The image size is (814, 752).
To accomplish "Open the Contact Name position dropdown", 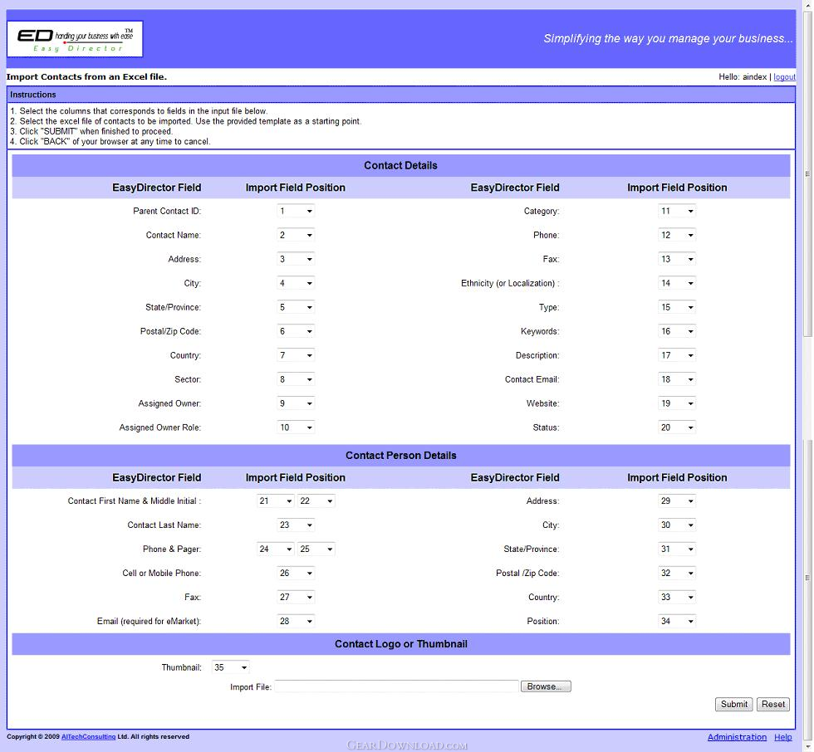I will (296, 235).
